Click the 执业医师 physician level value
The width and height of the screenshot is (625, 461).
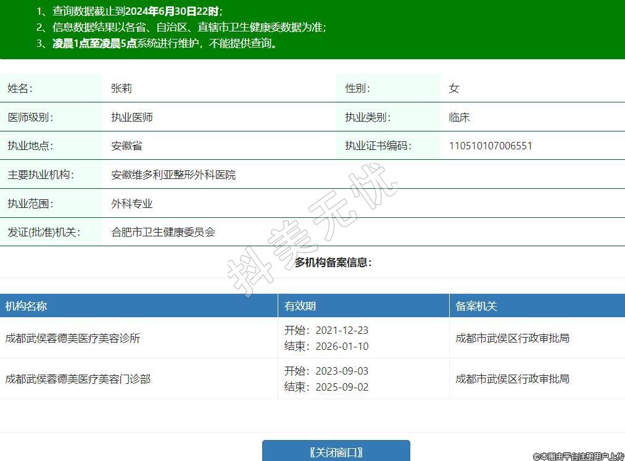click(x=132, y=117)
